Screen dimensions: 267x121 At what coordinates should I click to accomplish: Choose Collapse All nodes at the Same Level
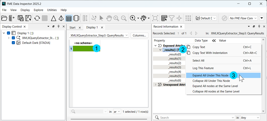[x=216, y=91]
